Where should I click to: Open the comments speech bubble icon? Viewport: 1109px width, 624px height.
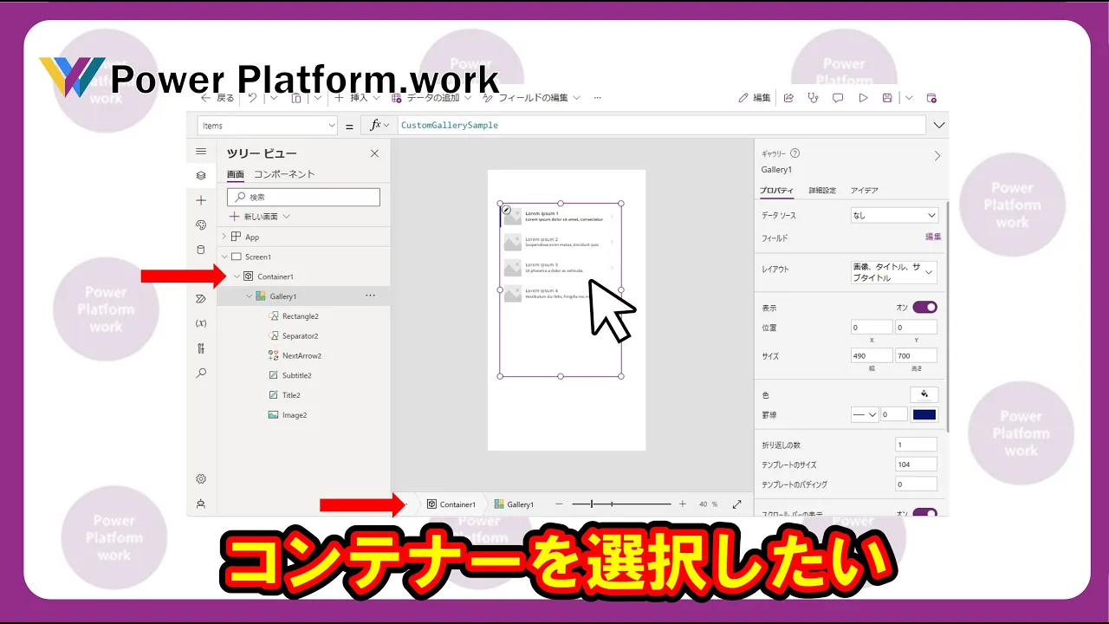coord(838,98)
